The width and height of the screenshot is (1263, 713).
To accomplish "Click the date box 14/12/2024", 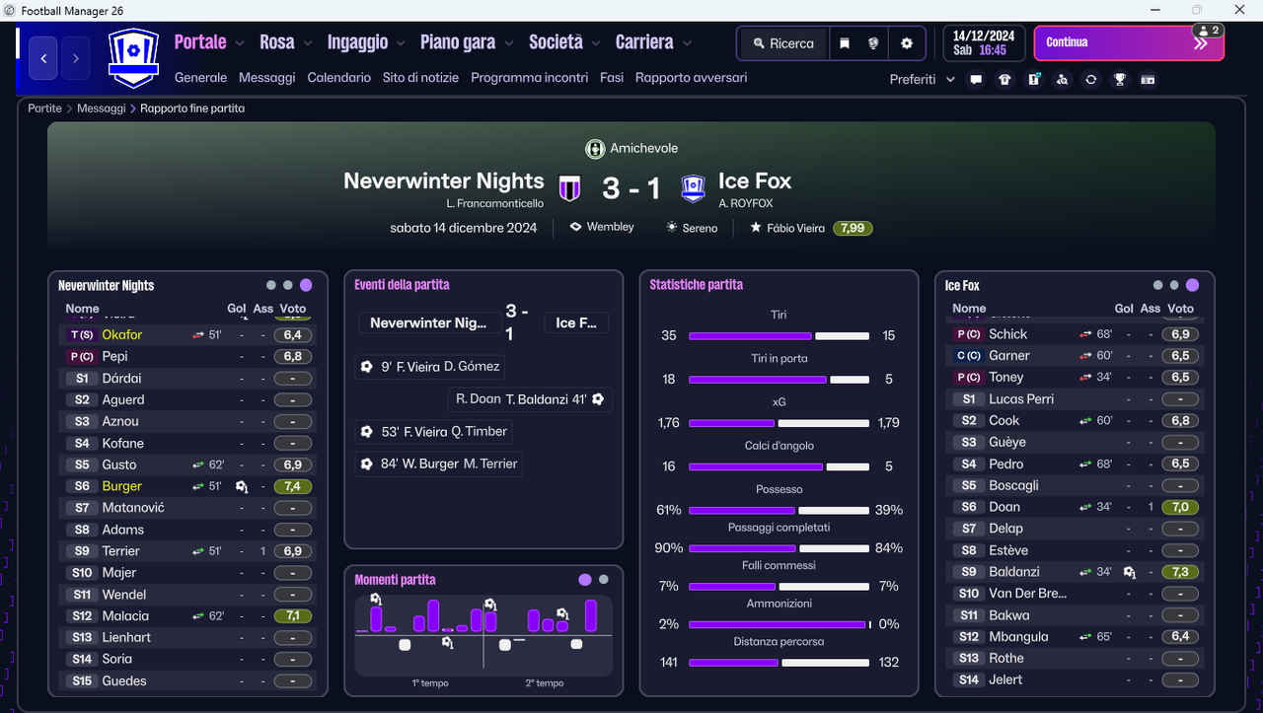I will pos(985,43).
